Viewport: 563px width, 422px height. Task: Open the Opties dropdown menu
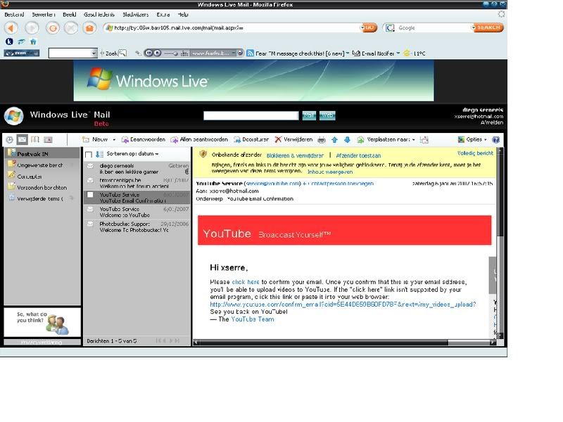tap(472, 139)
